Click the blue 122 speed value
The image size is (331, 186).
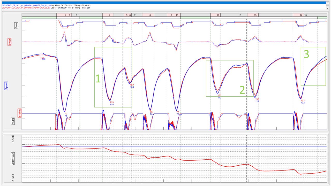click(303, 103)
